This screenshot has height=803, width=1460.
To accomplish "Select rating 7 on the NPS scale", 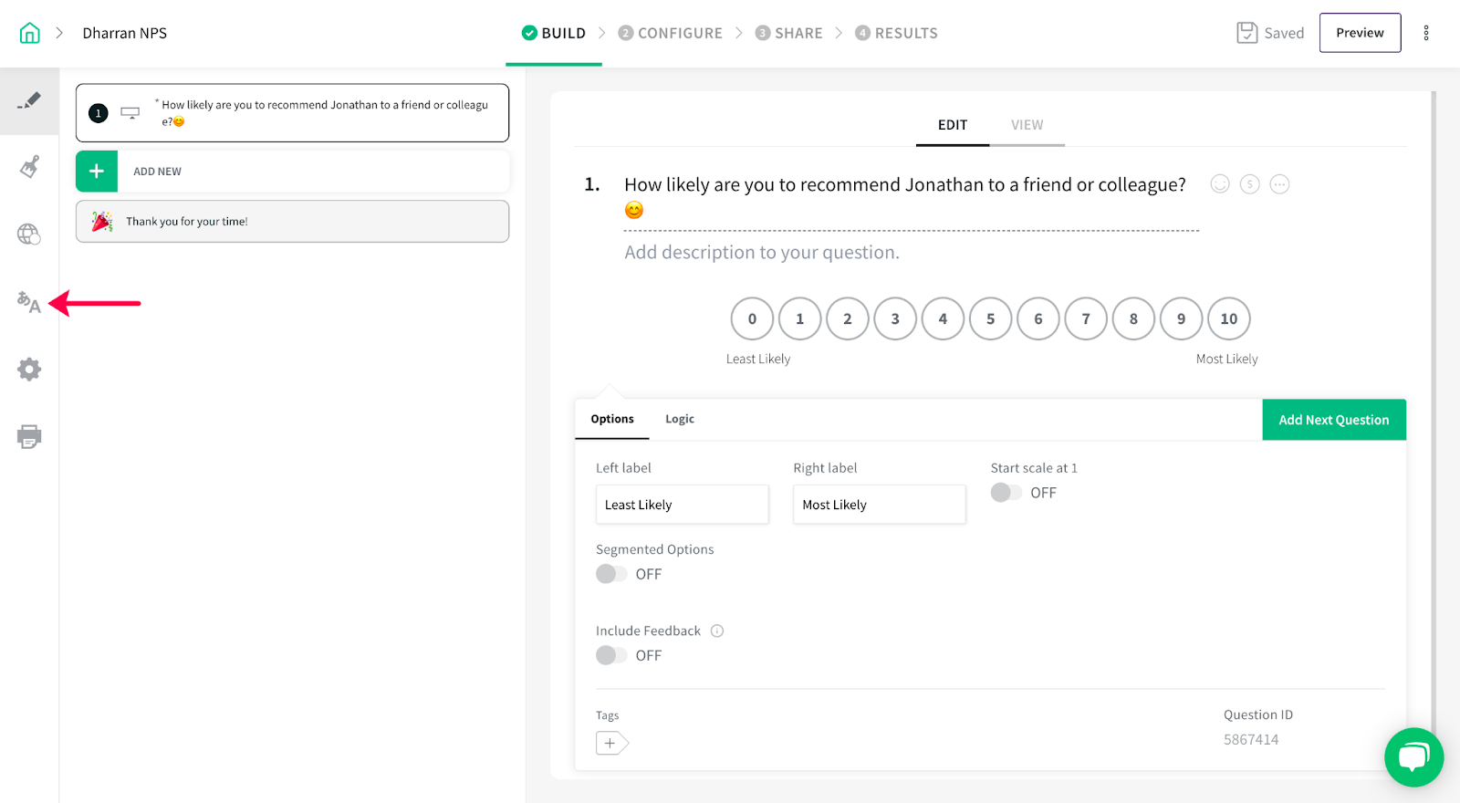I will point(1086,319).
